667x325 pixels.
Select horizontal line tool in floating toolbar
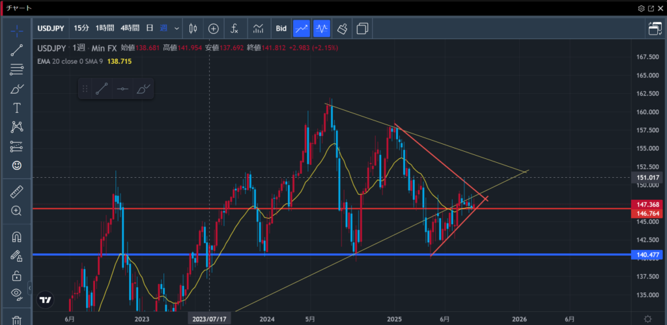tap(122, 89)
